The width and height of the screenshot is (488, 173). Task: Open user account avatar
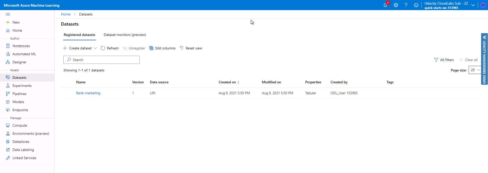pyautogui.click(x=483, y=5)
